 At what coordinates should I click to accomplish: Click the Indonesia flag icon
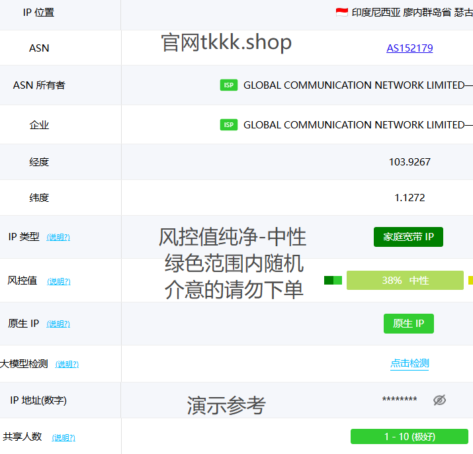[x=341, y=13]
